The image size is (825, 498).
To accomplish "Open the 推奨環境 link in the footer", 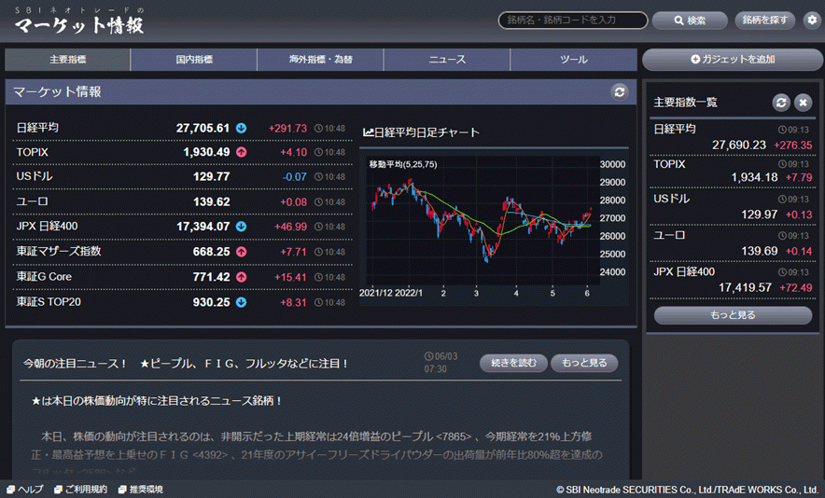I will tap(147, 490).
